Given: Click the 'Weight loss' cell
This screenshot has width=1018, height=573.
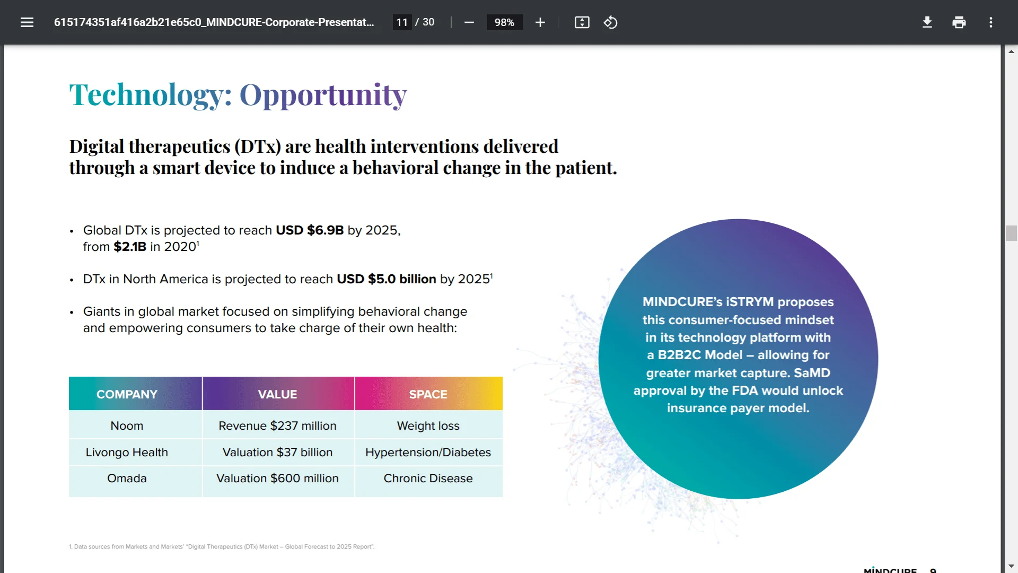Looking at the screenshot, I should (428, 426).
